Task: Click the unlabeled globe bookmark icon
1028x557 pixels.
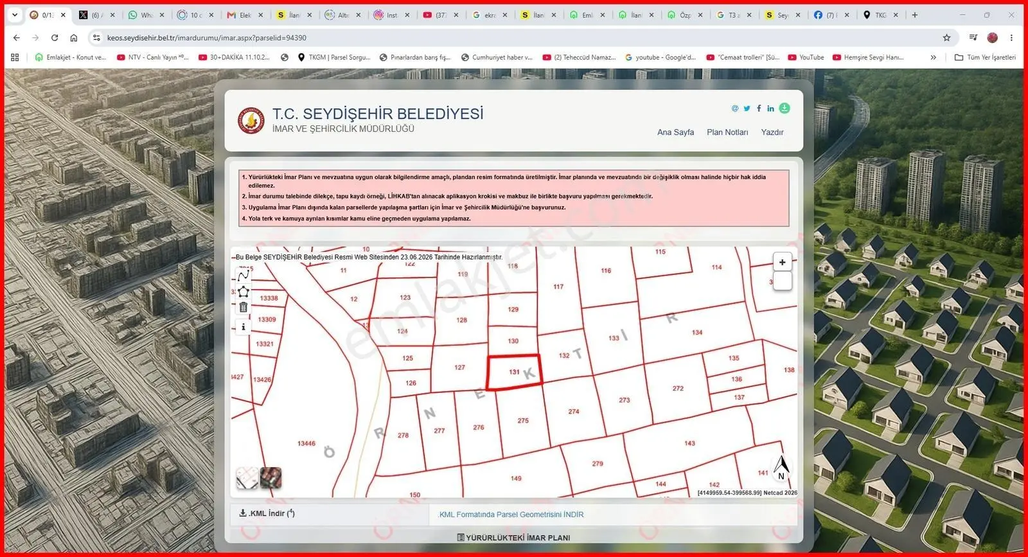Action: (x=285, y=57)
